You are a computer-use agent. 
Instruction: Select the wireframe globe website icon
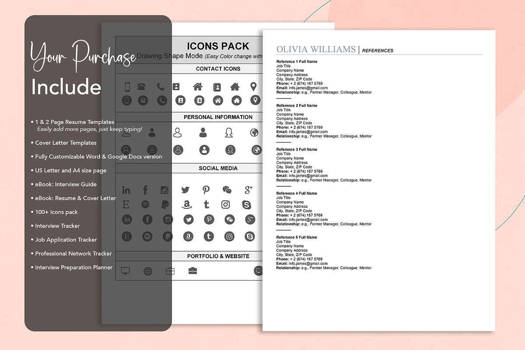148,271
